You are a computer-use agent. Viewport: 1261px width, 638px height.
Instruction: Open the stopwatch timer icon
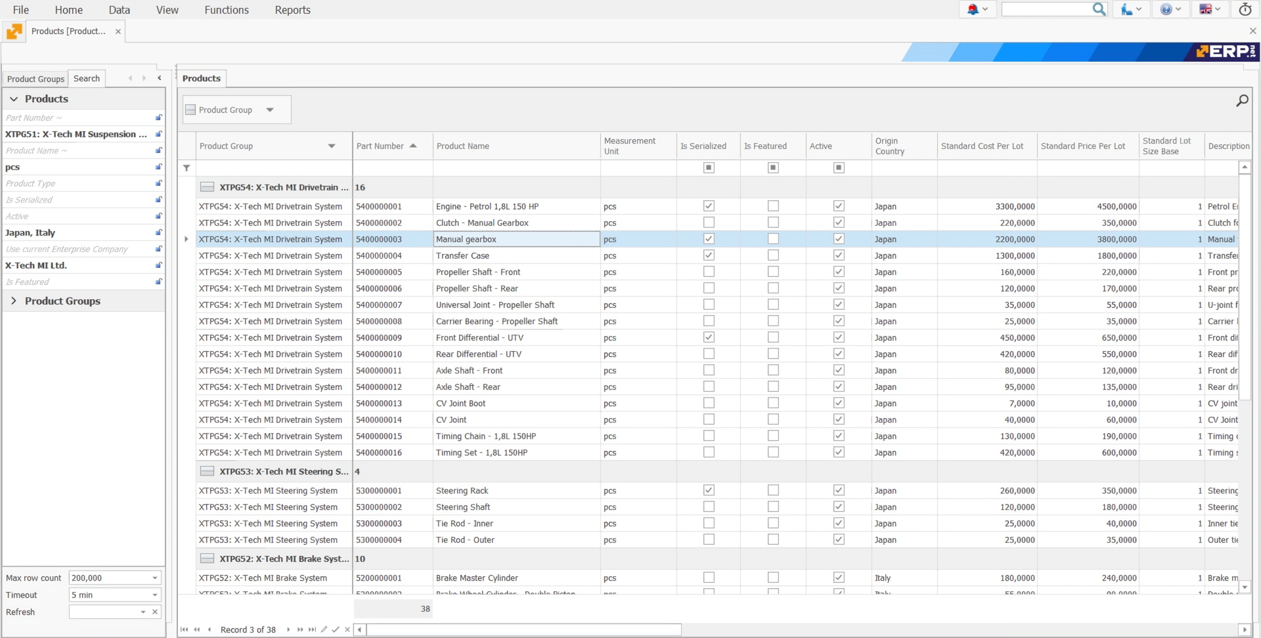(1245, 9)
